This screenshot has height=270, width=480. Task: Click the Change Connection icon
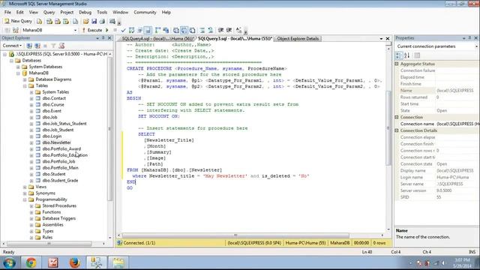[16, 30]
